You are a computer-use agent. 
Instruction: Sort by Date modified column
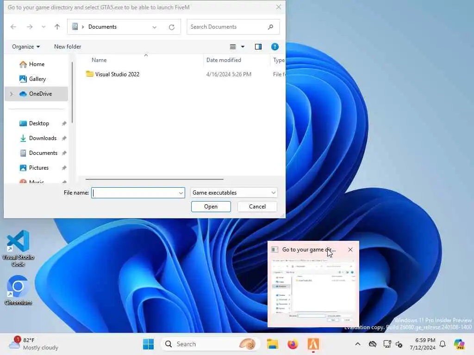pyautogui.click(x=224, y=60)
